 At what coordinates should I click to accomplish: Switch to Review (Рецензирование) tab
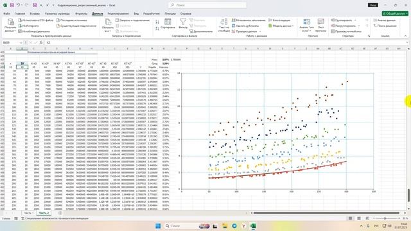click(x=118, y=13)
